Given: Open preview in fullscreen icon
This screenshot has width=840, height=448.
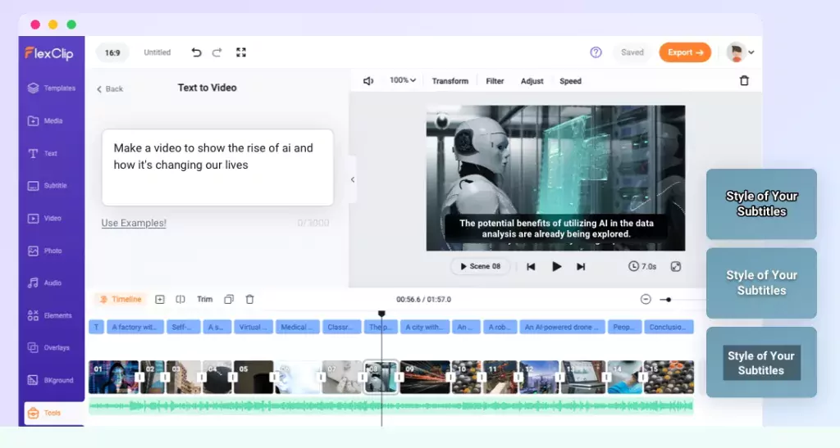Looking at the screenshot, I should click(676, 266).
